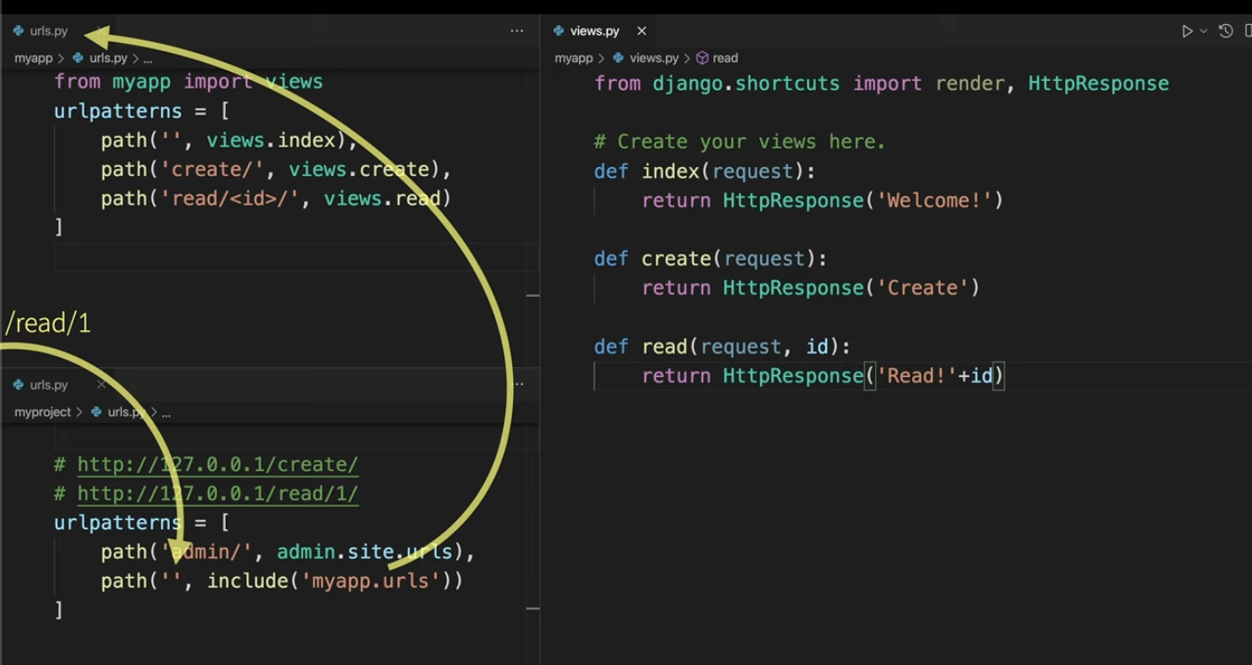Expand the ellipsis breadcrumb after myproject urls.py
This screenshot has height=665, width=1252.
[166, 413]
